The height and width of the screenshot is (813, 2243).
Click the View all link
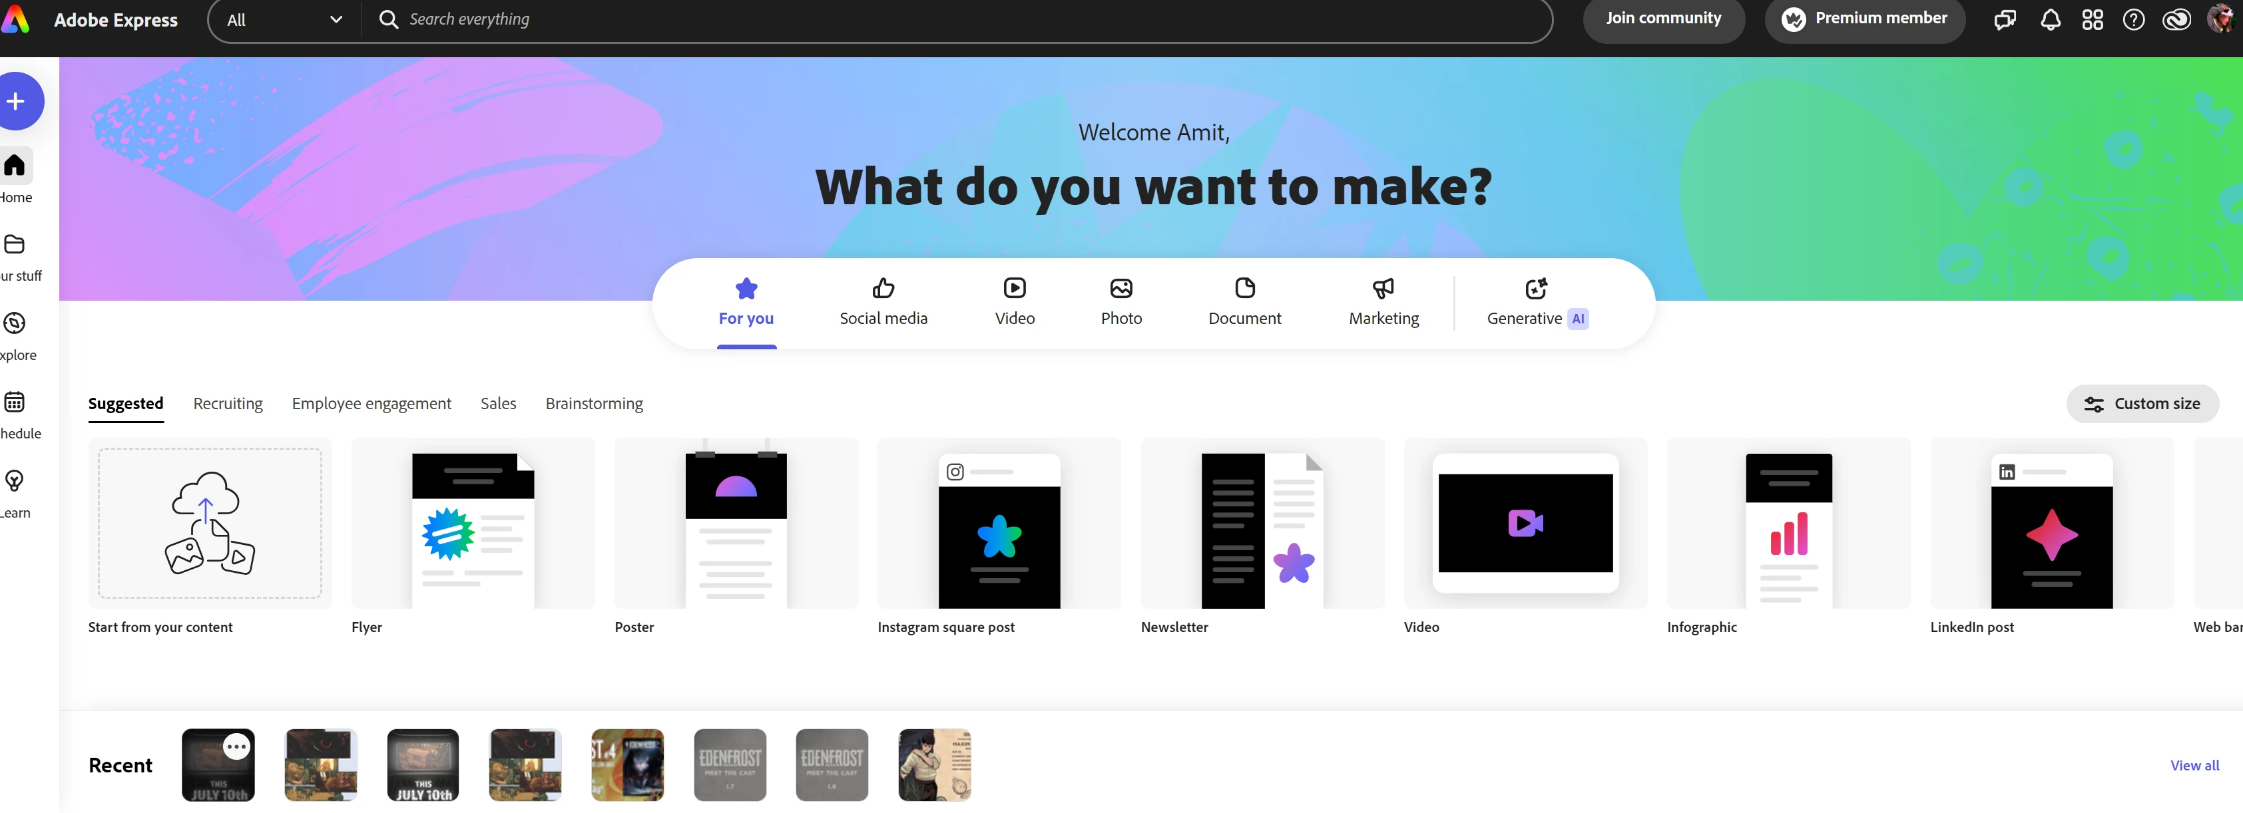pyautogui.click(x=2193, y=765)
